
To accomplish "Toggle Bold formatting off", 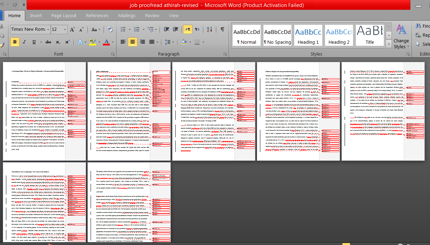I will pos(15,42).
